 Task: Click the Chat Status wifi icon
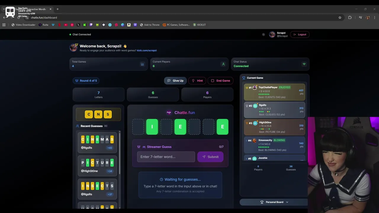(x=304, y=64)
